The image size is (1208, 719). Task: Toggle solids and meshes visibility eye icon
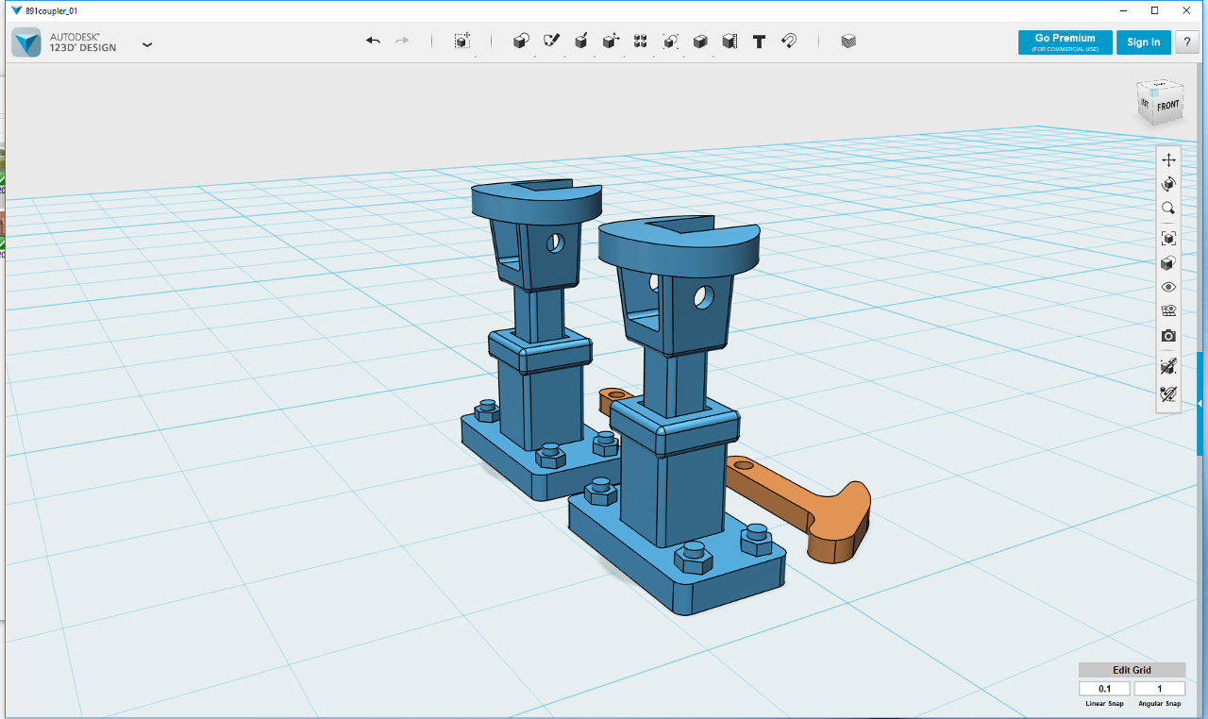1168,287
